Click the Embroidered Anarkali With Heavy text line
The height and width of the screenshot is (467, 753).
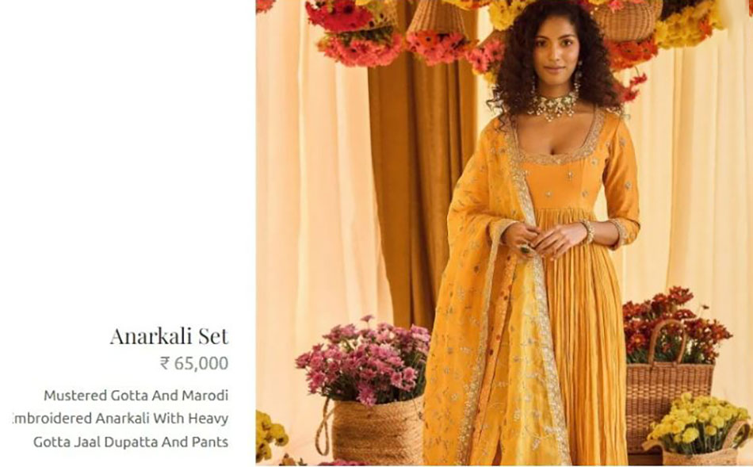point(120,419)
